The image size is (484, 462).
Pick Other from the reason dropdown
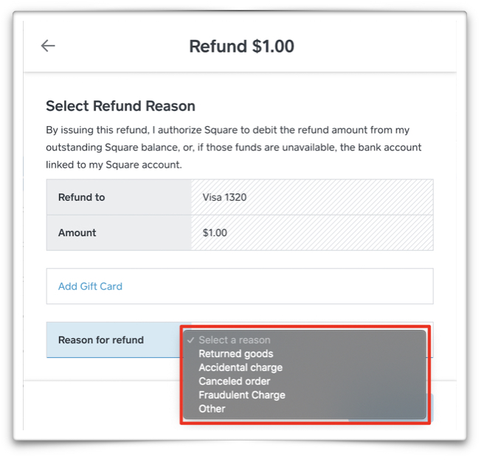coord(212,409)
